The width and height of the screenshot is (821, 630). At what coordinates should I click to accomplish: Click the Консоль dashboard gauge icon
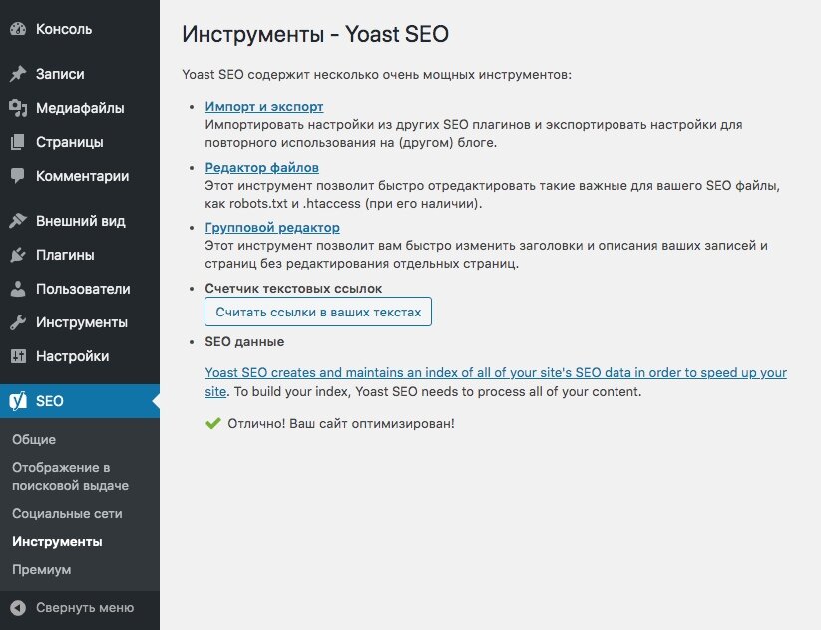18,29
